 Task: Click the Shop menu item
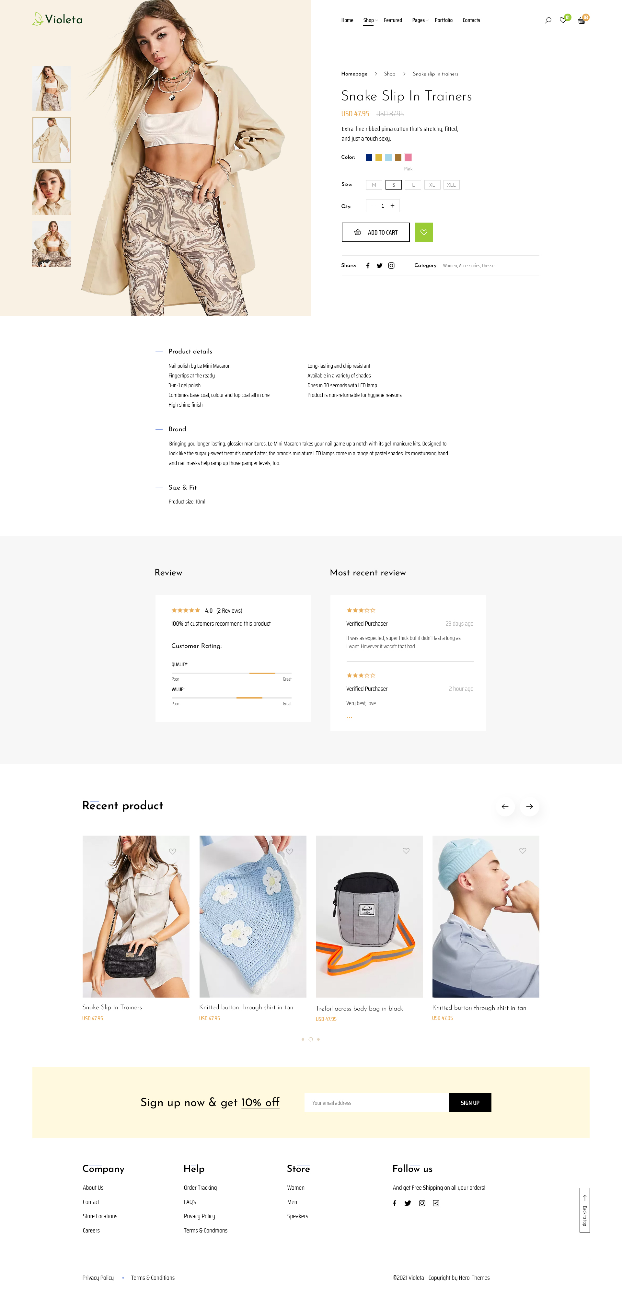[368, 20]
